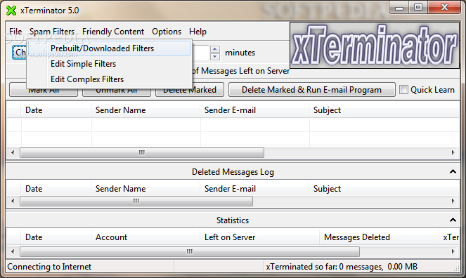Open the Help menu
This screenshot has height=278, width=466.
click(x=198, y=32)
